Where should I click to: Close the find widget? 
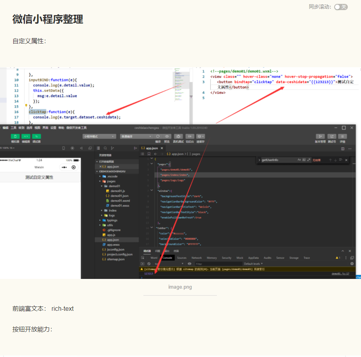tap(346, 160)
